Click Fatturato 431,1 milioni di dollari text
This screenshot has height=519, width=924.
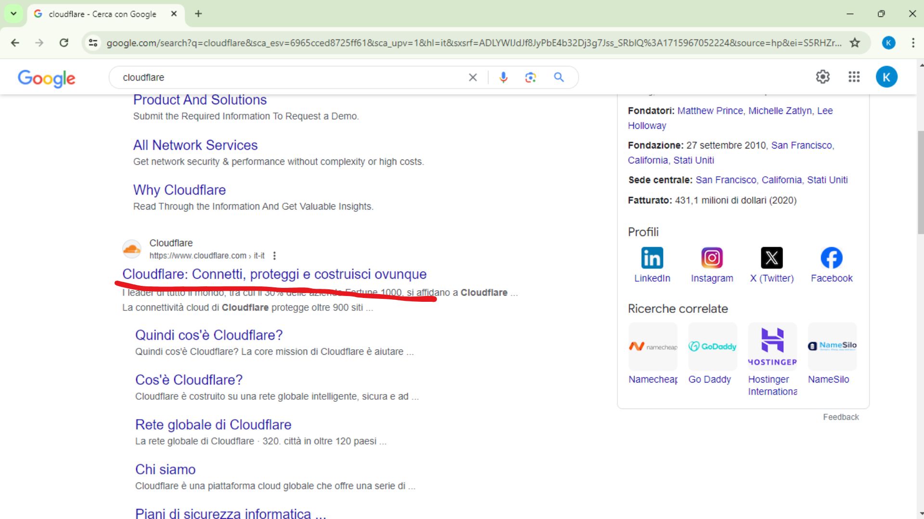pyautogui.click(x=712, y=200)
